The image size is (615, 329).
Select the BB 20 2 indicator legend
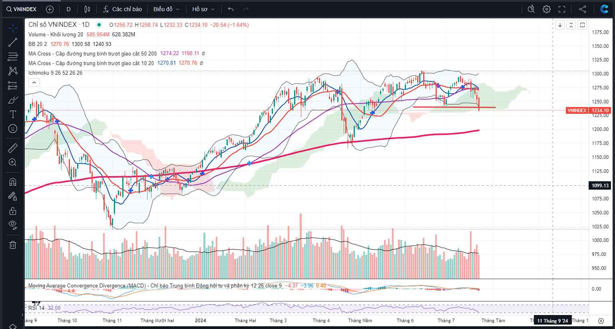coord(38,44)
